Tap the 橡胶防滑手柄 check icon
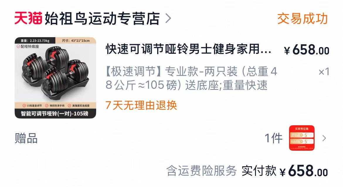Screen dimensions: 343x187 (x=47, y=106)
